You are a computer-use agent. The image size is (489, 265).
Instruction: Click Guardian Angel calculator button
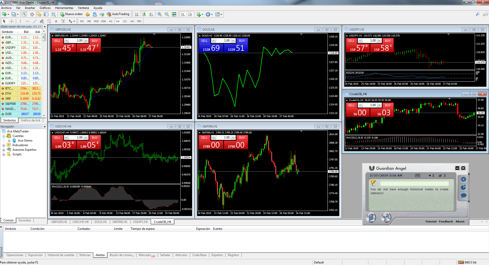point(371,218)
